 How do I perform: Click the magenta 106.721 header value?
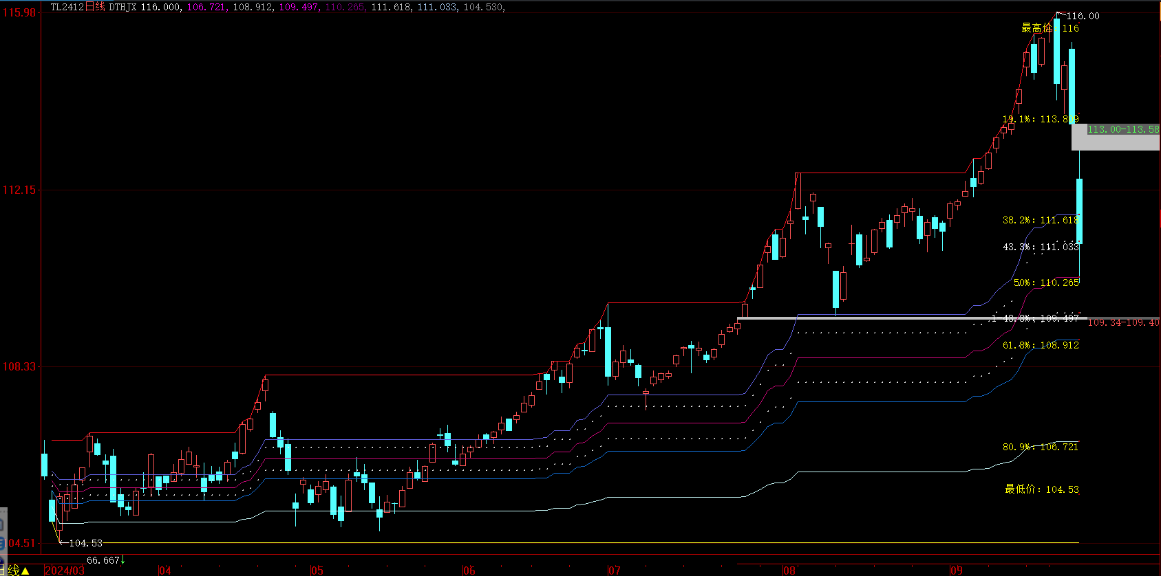[206, 7]
